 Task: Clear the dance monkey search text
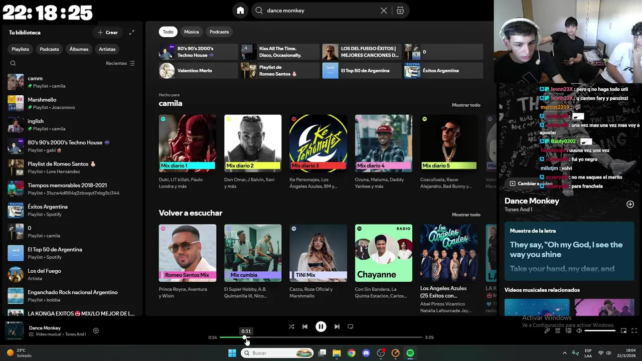[384, 11]
